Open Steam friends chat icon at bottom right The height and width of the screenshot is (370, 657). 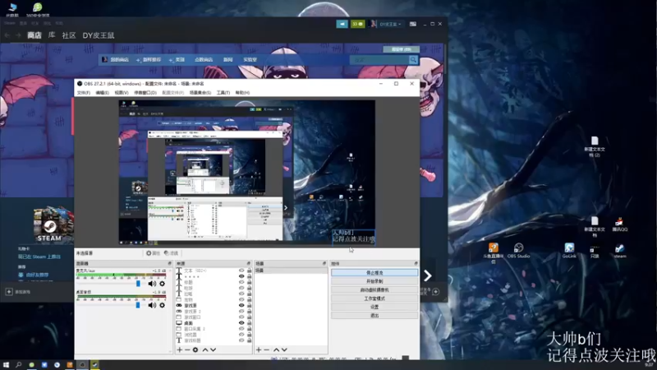click(436, 292)
